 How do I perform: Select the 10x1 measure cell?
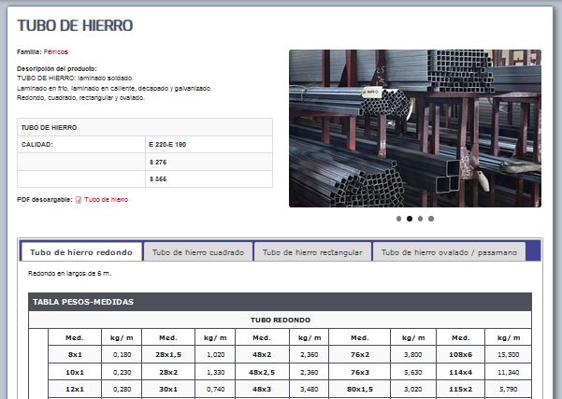click(75, 372)
